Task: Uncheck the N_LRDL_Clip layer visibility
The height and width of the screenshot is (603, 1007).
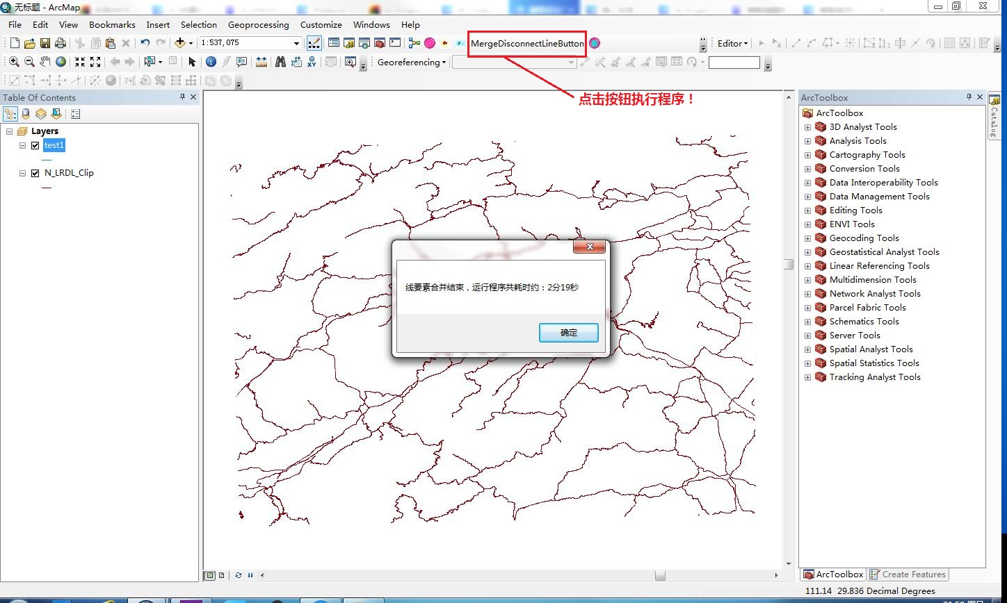Action: click(x=35, y=173)
